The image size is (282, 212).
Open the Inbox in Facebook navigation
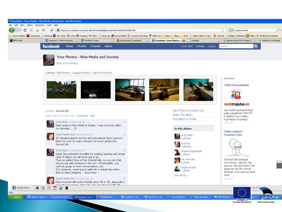[x=108, y=46]
